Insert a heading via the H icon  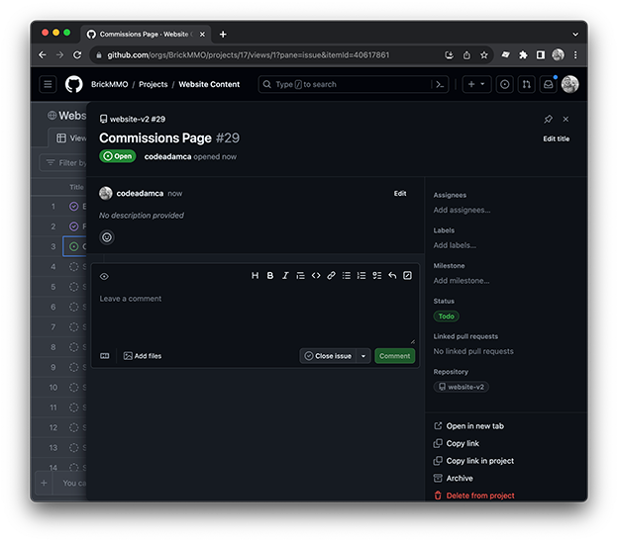255,276
